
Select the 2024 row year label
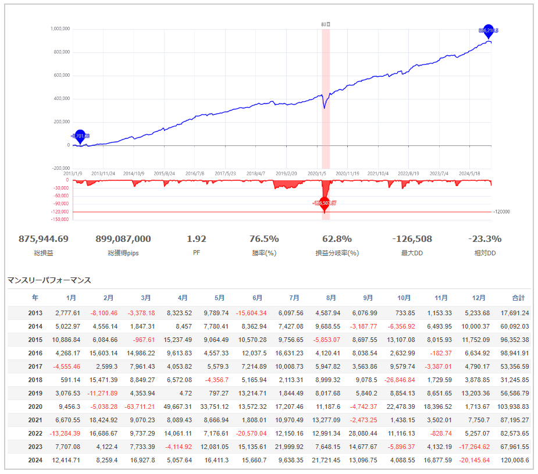click(x=35, y=460)
